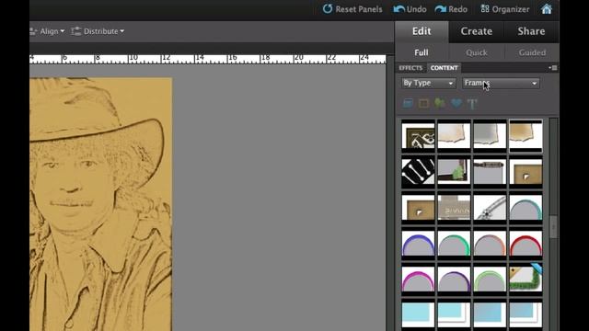
Task: Undo the last action
Action: pyautogui.click(x=410, y=9)
